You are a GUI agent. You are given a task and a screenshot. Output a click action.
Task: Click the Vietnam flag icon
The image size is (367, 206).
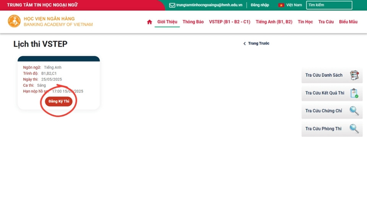coord(281,5)
